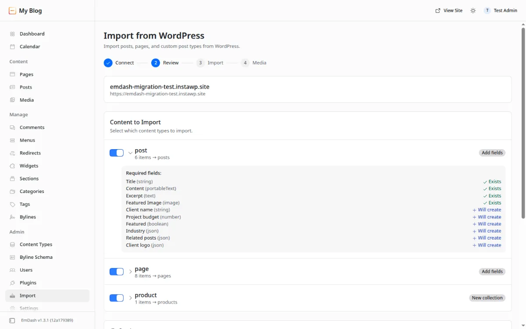Expand the page row chevron
Viewport: 526px width, 329px height.
131,272
